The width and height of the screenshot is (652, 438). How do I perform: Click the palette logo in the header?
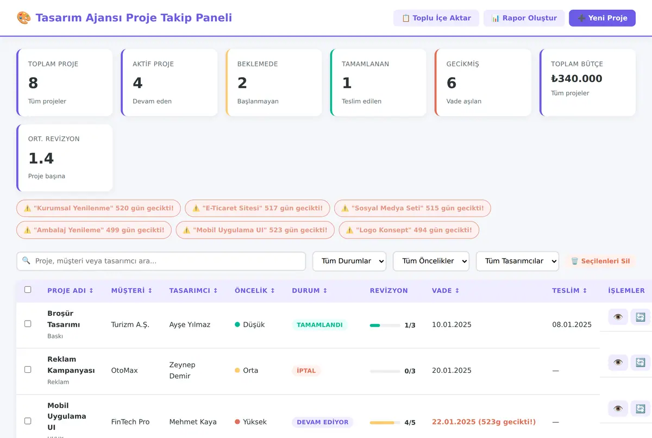pos(23,18)
